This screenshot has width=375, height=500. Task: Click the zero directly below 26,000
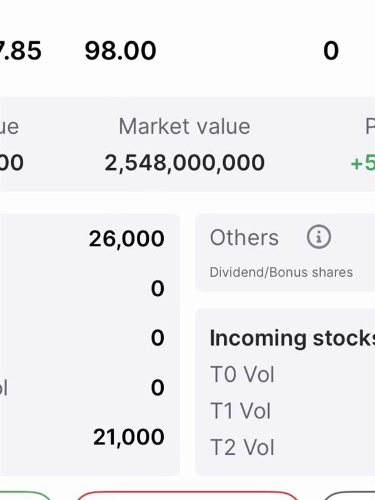pyautogui.click(x=157, y=288)
